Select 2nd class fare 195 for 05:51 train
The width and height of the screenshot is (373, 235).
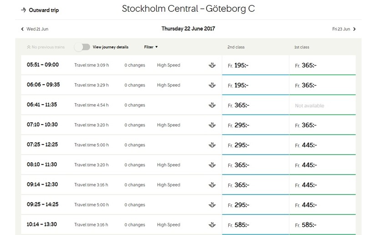click(255, 65)
